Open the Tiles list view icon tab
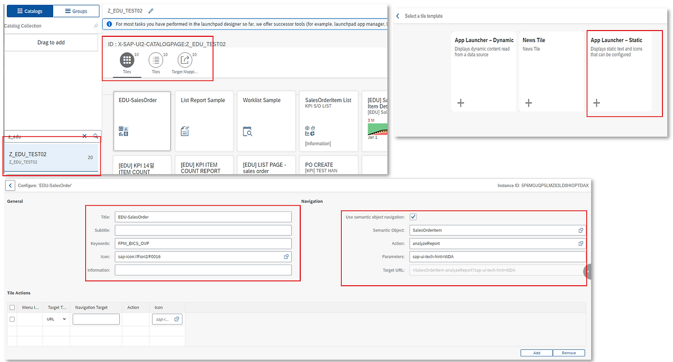Image resolution: width=673 pixels, height=362 pixels. click(156, 60)
